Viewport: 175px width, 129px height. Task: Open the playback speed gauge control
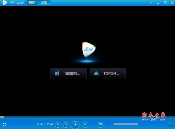tap(100, 124)
